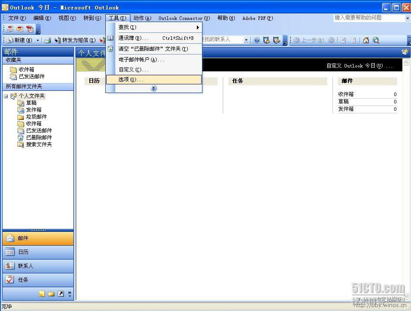
Task: Click the second shield icon in toolbar
Action: [277, 40]
